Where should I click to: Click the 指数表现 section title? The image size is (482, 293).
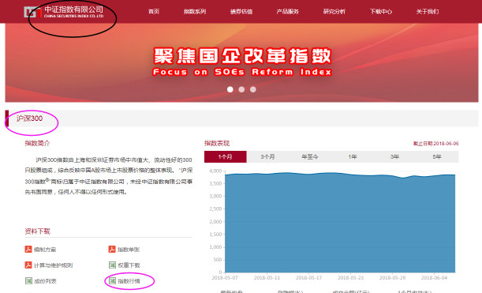(217, 143)
